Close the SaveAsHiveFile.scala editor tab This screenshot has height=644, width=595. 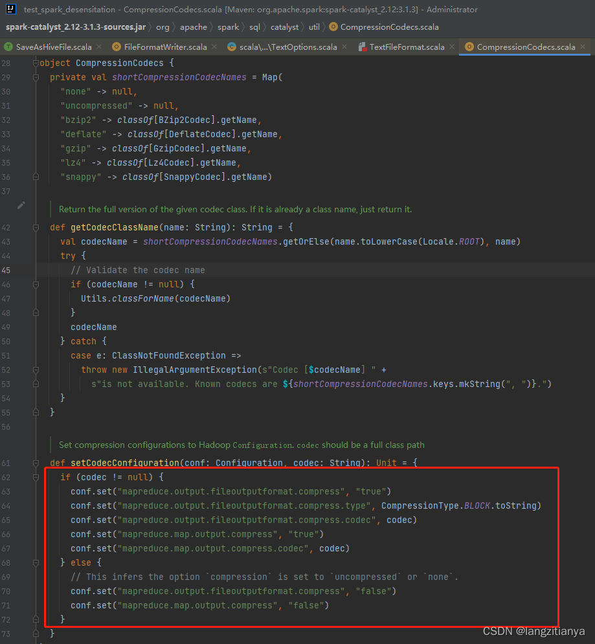click(100, 47)
